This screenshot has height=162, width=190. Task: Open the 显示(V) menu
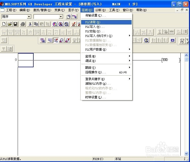point(73,10)
